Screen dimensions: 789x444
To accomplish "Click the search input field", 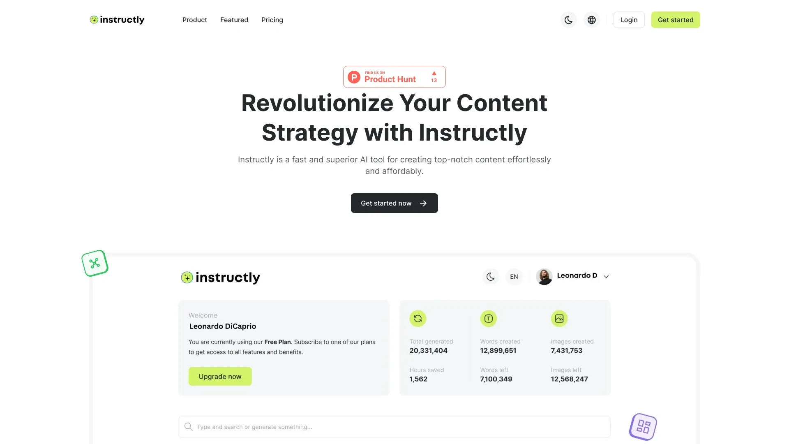I will 394,427.
